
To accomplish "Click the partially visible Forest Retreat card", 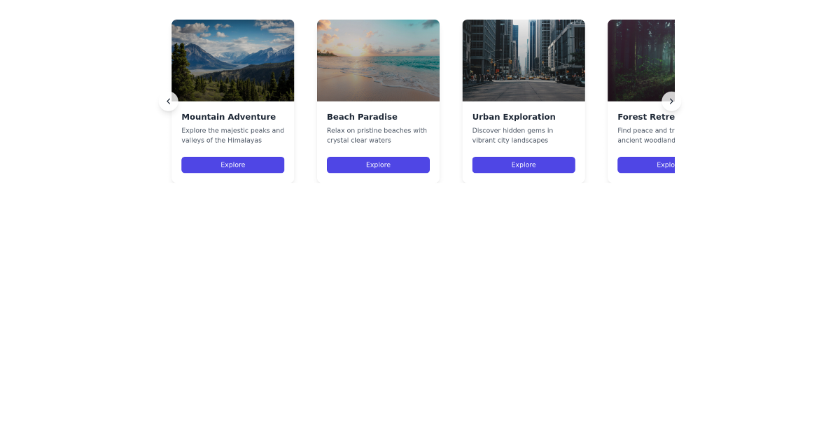I will click(640, 101).
